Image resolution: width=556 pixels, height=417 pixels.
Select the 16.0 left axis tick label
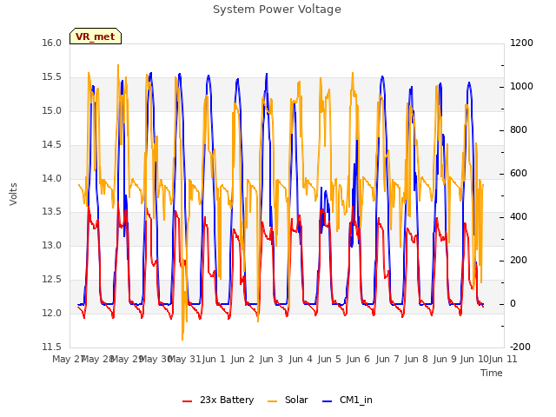click(x=51, y=43)
